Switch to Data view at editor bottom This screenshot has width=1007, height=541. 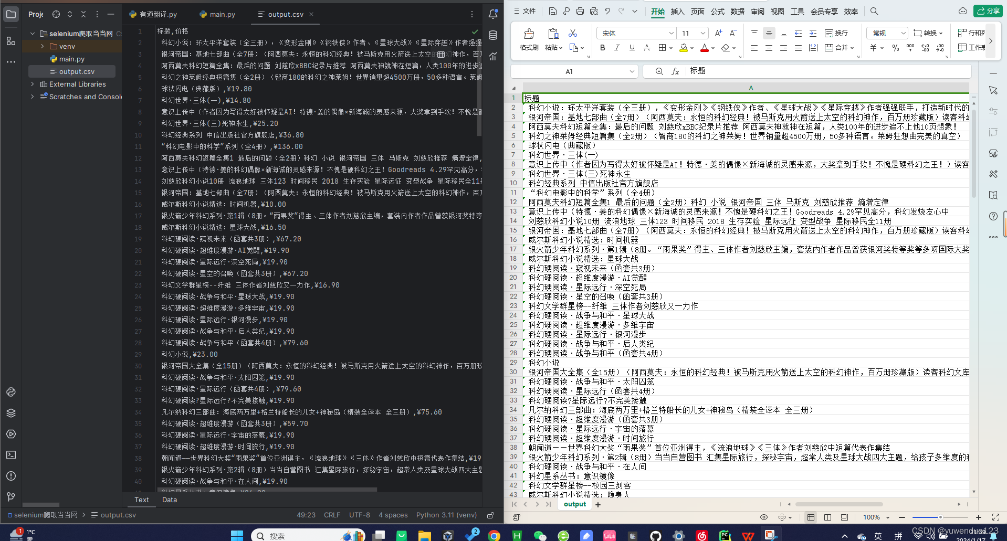point(169,500)
